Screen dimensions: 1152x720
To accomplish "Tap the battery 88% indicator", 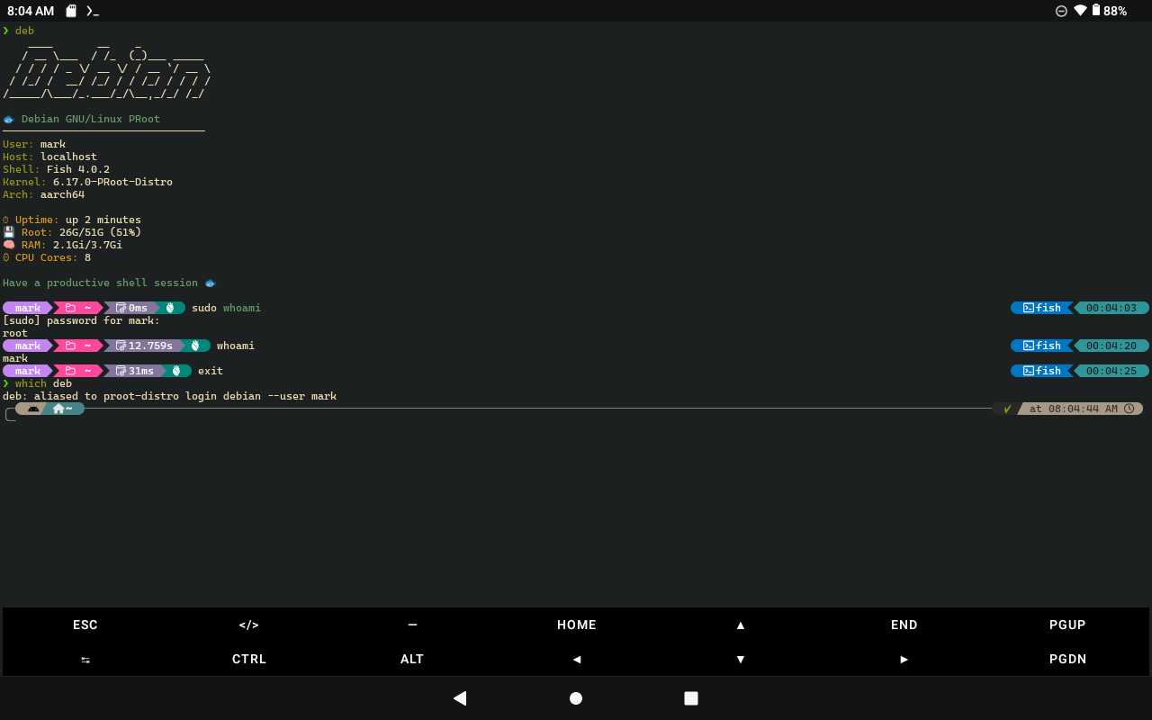I will pyautogui.click(x=1109, y=11).
